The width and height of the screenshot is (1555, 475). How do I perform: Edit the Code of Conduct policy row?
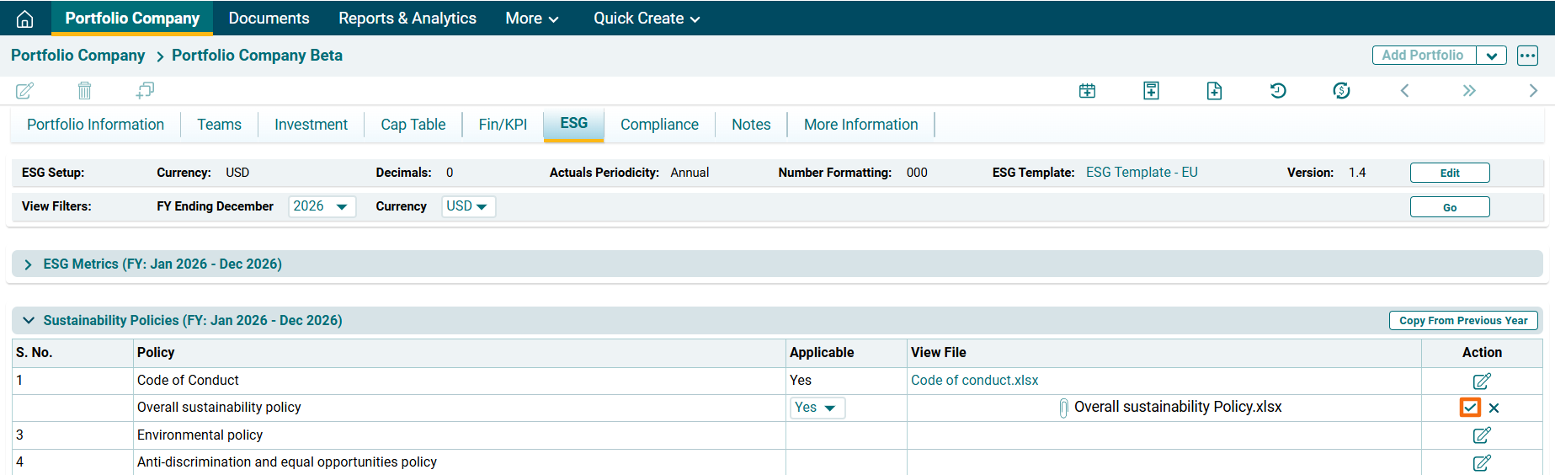pos(1481,381)
